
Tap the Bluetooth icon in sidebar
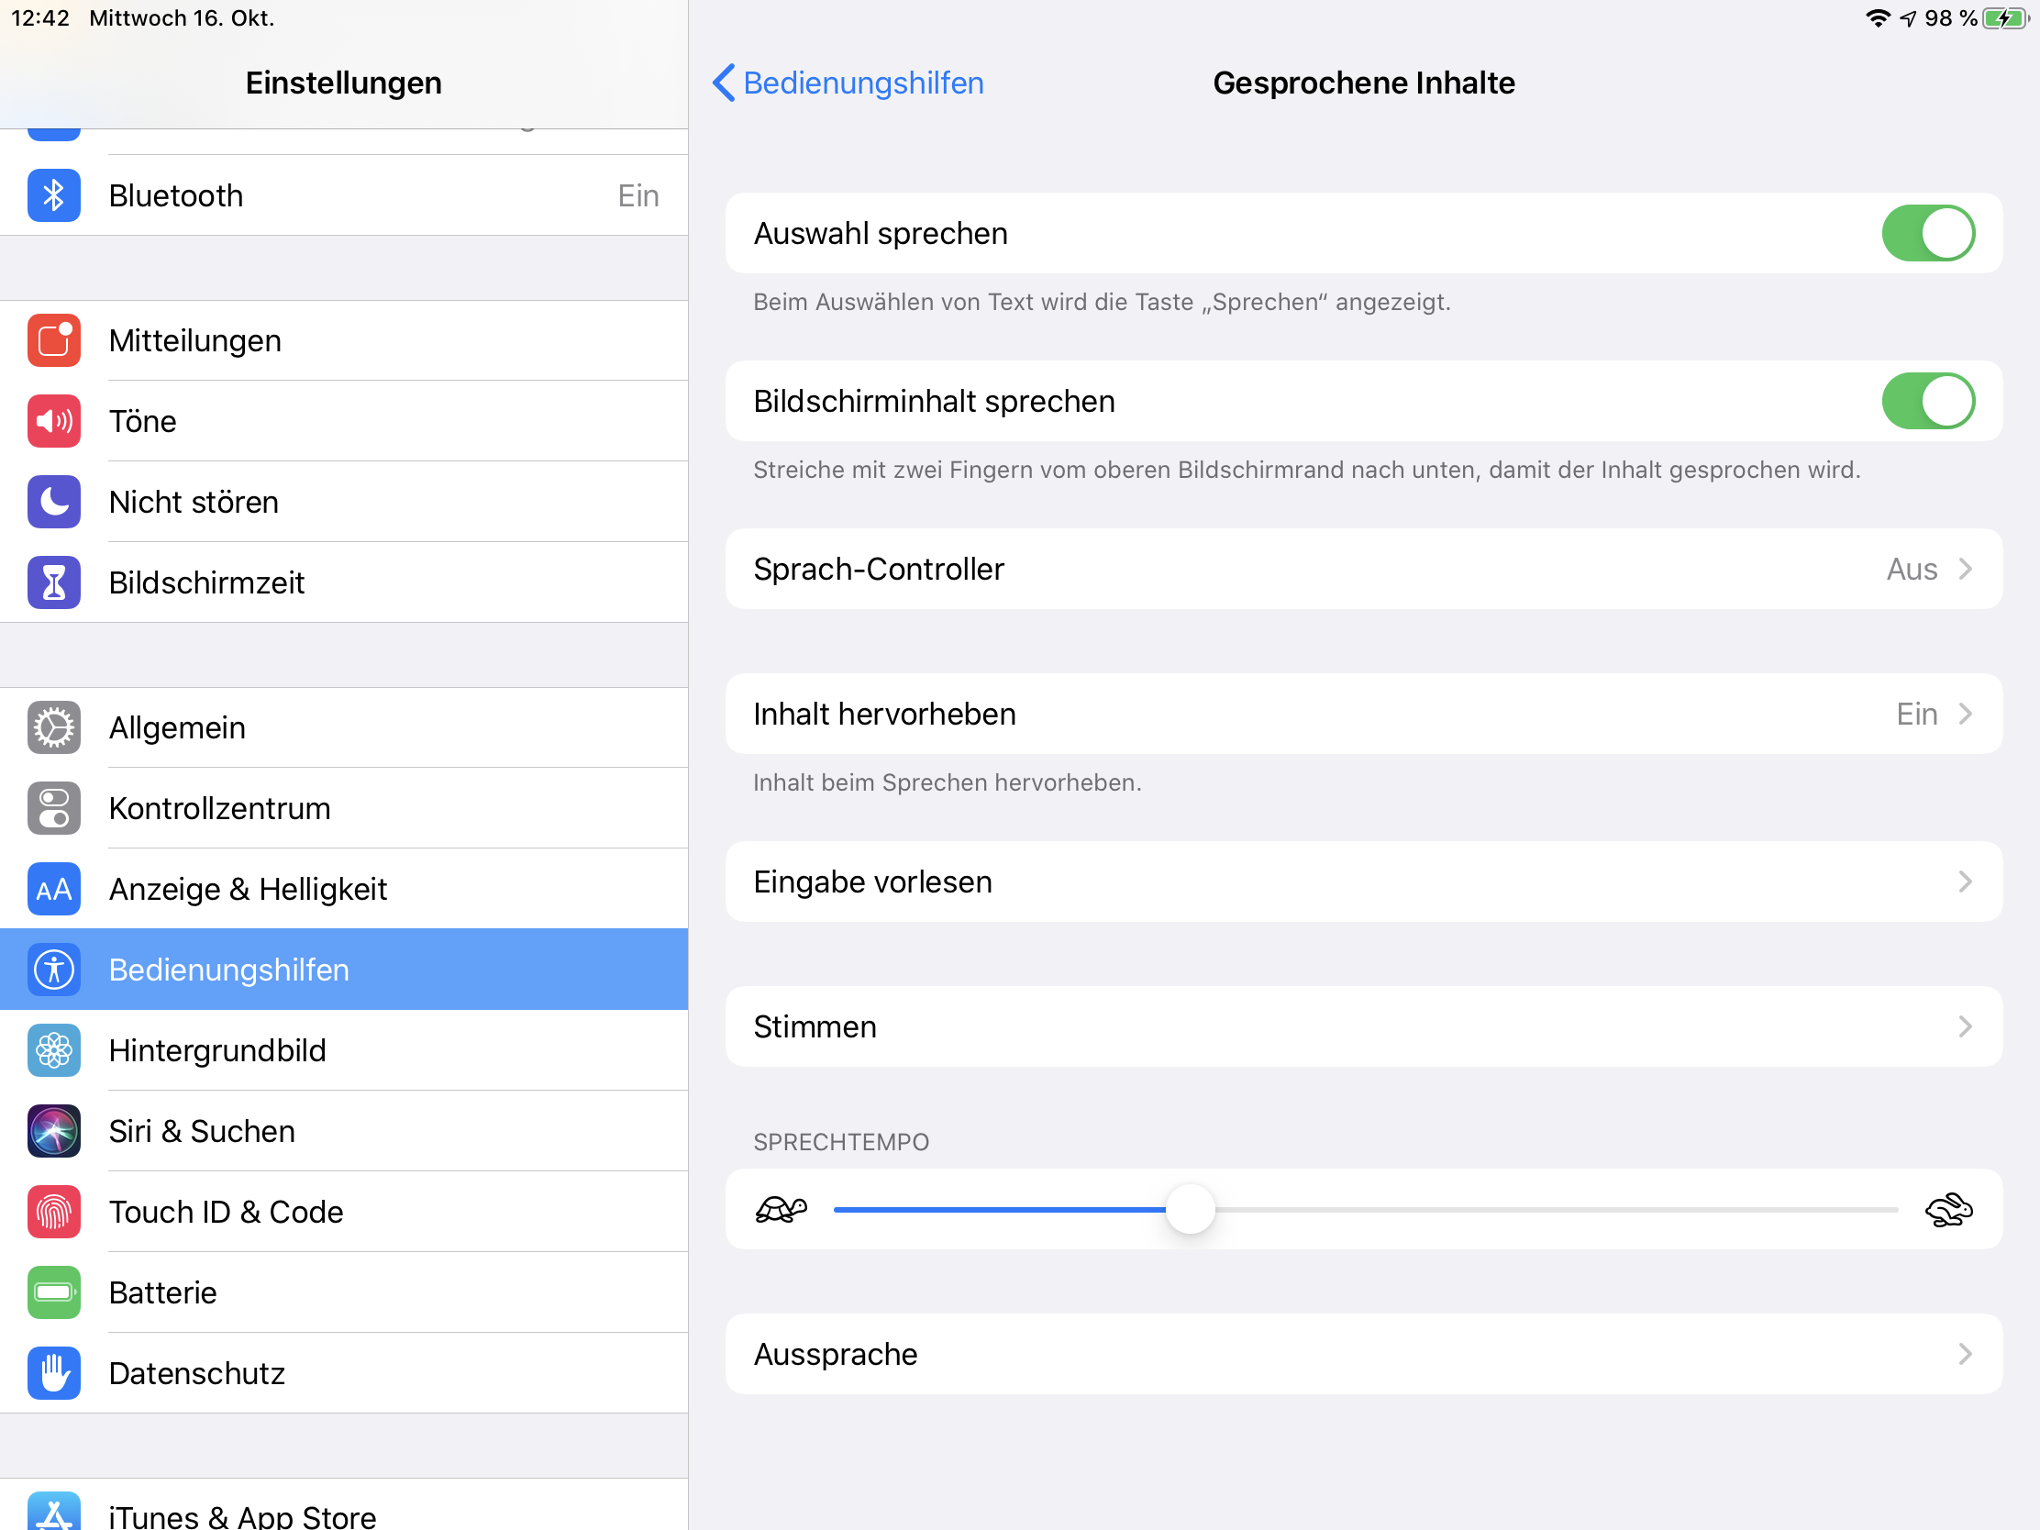tap(53, 195)
